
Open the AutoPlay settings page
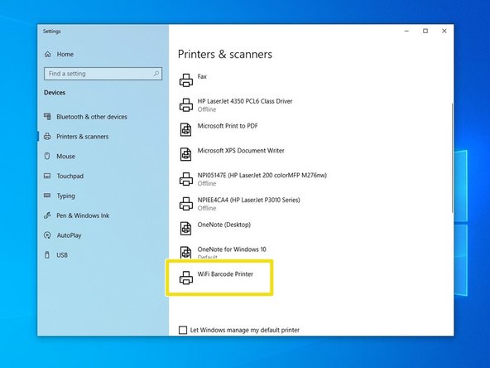pos(69,235)
